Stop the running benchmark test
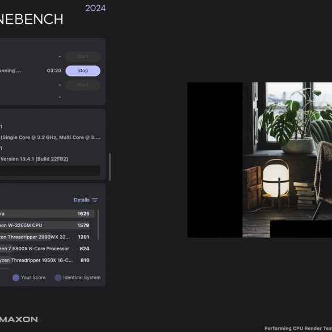The height and width of the screenshot is (332, 332). 83,71
